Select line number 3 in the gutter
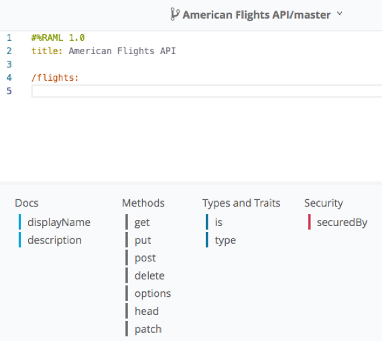 click(9, 64)
